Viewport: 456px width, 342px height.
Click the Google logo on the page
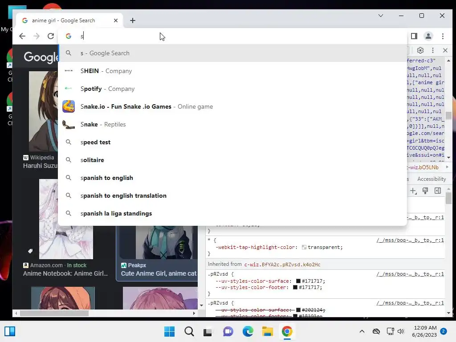pyautogui.click(x=41, y=57)
